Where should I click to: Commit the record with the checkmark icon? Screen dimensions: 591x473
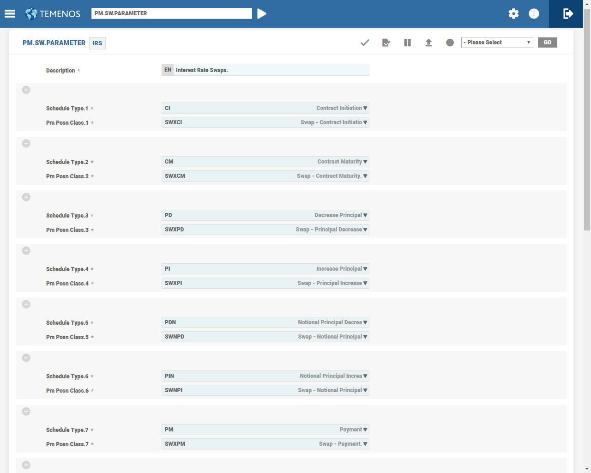(365, 42)
